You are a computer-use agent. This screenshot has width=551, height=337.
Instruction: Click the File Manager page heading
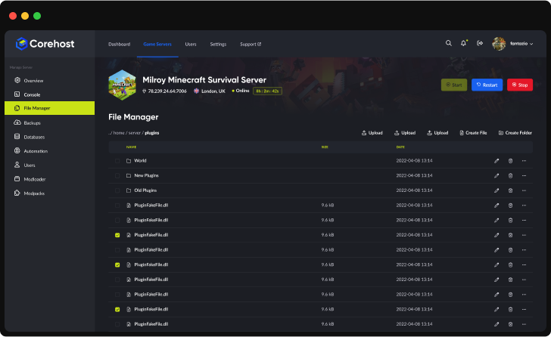133,117
